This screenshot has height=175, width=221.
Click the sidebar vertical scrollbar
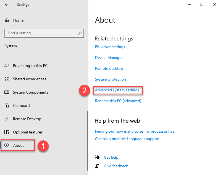[88, 138]
